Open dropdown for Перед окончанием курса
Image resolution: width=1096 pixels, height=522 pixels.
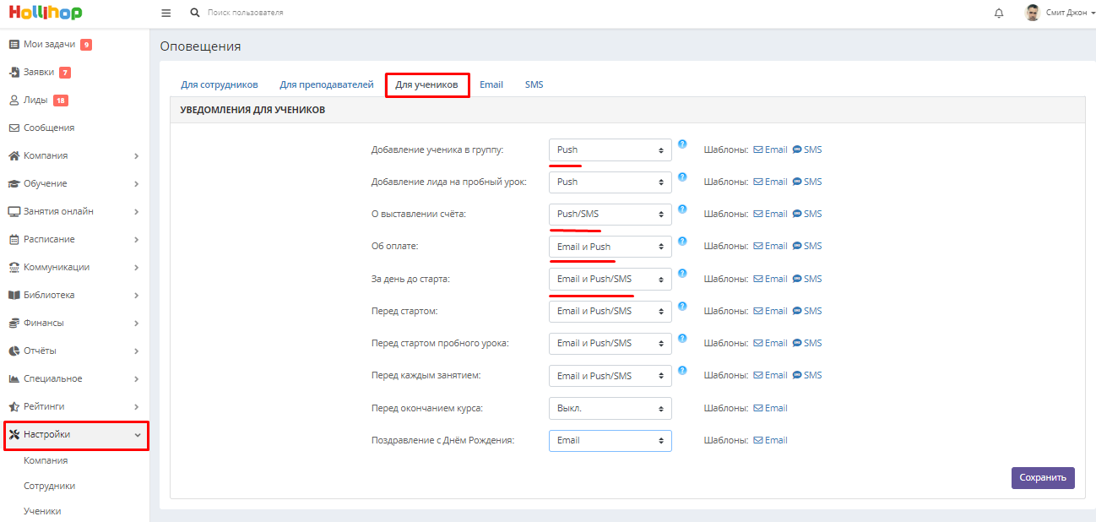pyautogui.click(x=610, y=408)
